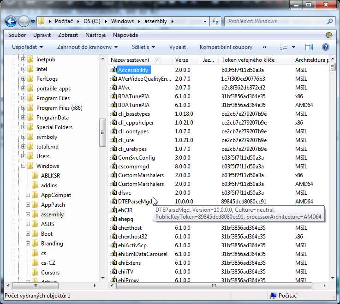Viewport: 340px width, 304px height.
Task: Select the Special Folders tree item
Action: point(54,127)
